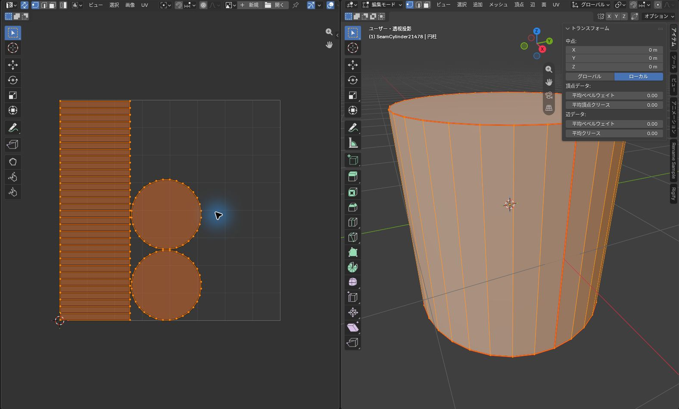Activate the Rip Region tool in 3D viewport
This screenshot has height=409, width=679.
click(353, 343)
